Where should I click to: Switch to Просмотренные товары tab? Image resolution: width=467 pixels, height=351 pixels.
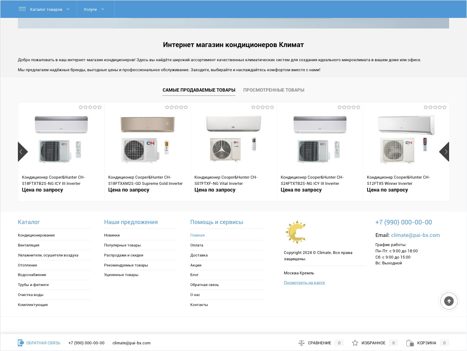click(274, 90)
